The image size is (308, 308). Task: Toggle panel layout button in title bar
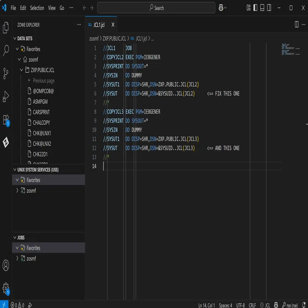[x=262, y=8]
